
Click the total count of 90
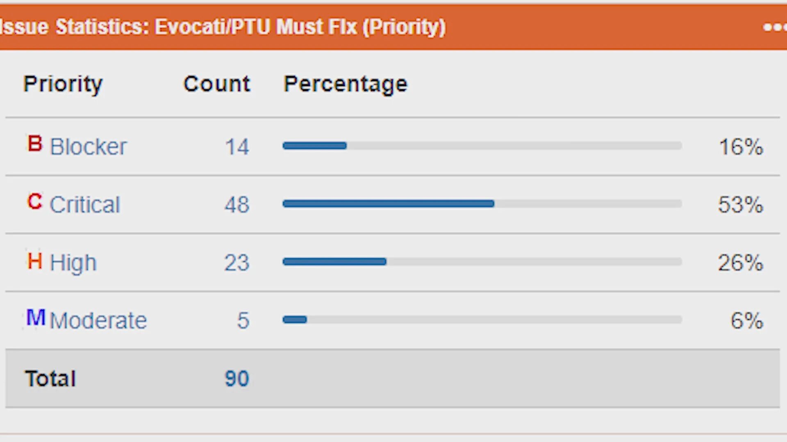pos(237,379)
